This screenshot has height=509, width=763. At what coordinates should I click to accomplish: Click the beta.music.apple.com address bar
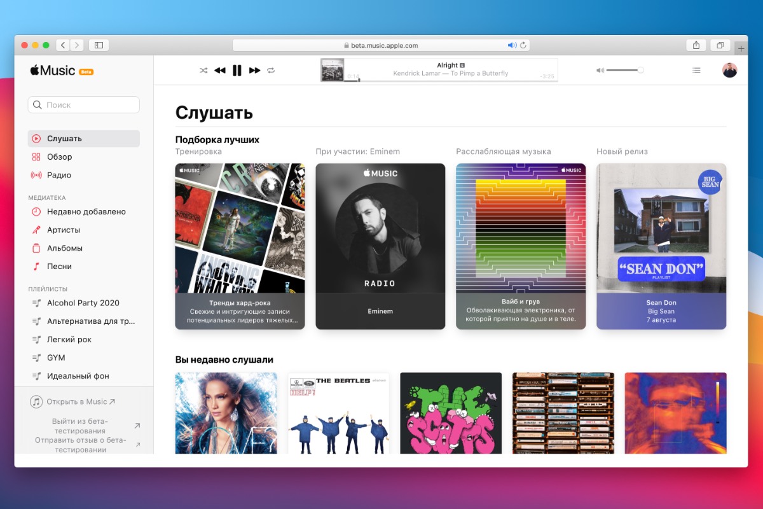click(381, 45)
